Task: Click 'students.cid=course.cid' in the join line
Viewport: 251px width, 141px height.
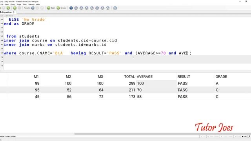Action: [x=87, y=41]
